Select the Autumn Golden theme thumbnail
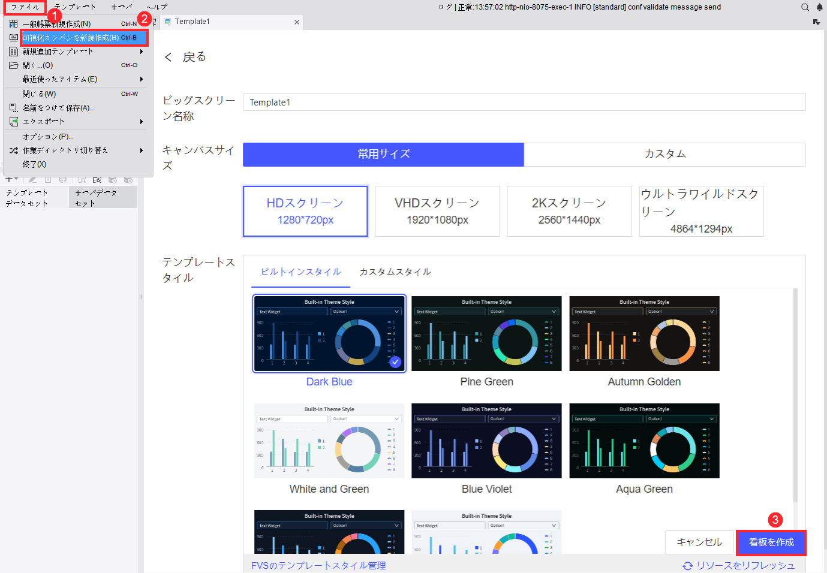 point(644,333)
